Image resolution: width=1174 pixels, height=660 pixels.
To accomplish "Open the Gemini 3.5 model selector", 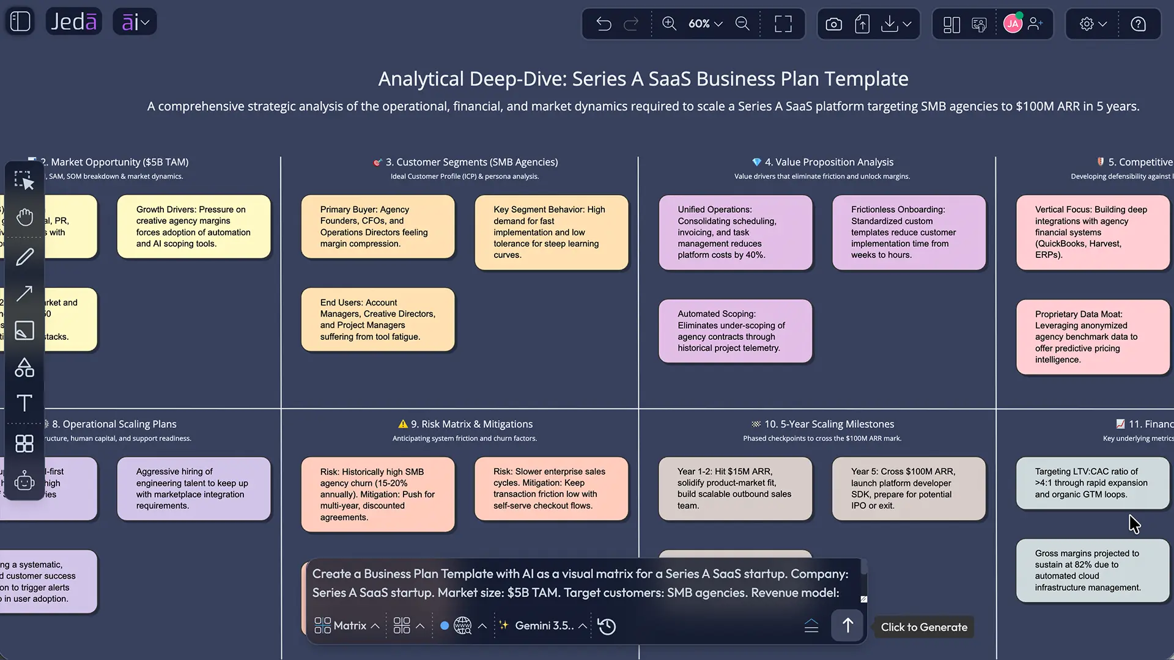I will [x=543, y=626].
